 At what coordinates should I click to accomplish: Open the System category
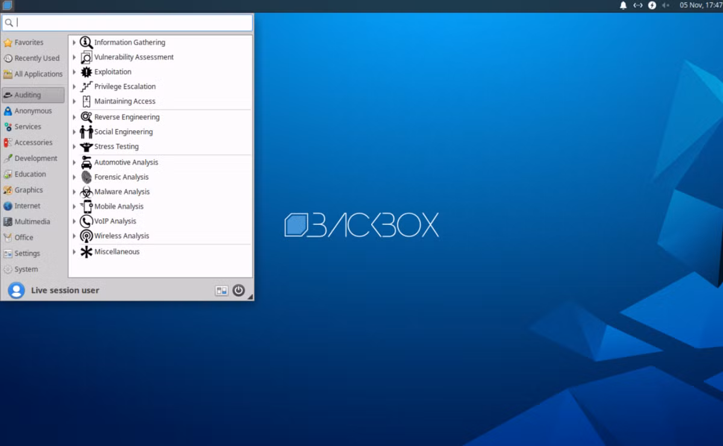click(x=33, y=269)
